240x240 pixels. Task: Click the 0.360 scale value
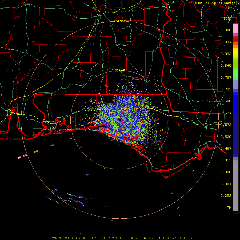226,172
